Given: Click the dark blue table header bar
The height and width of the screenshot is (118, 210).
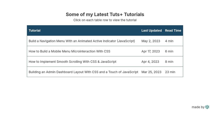Looking at the screenshot, I should 105,30.
